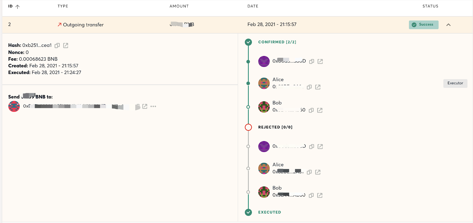Open transaction hash in block explorer

pyautogui.click(x=66, y=45)
